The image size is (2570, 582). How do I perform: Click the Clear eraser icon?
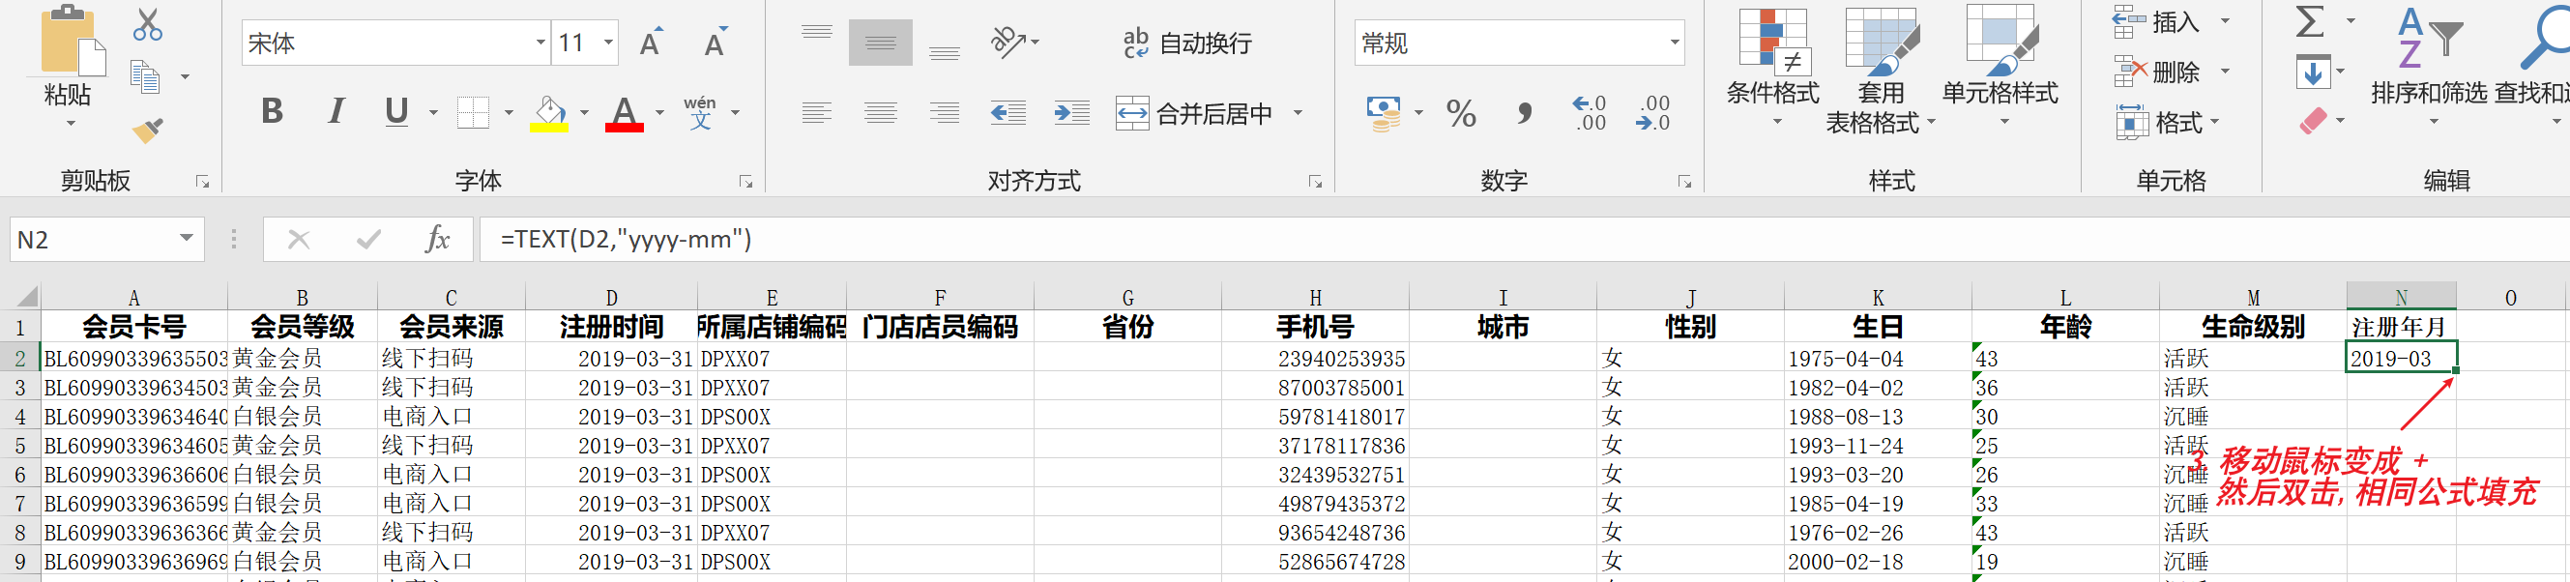tap(2313, 122)
